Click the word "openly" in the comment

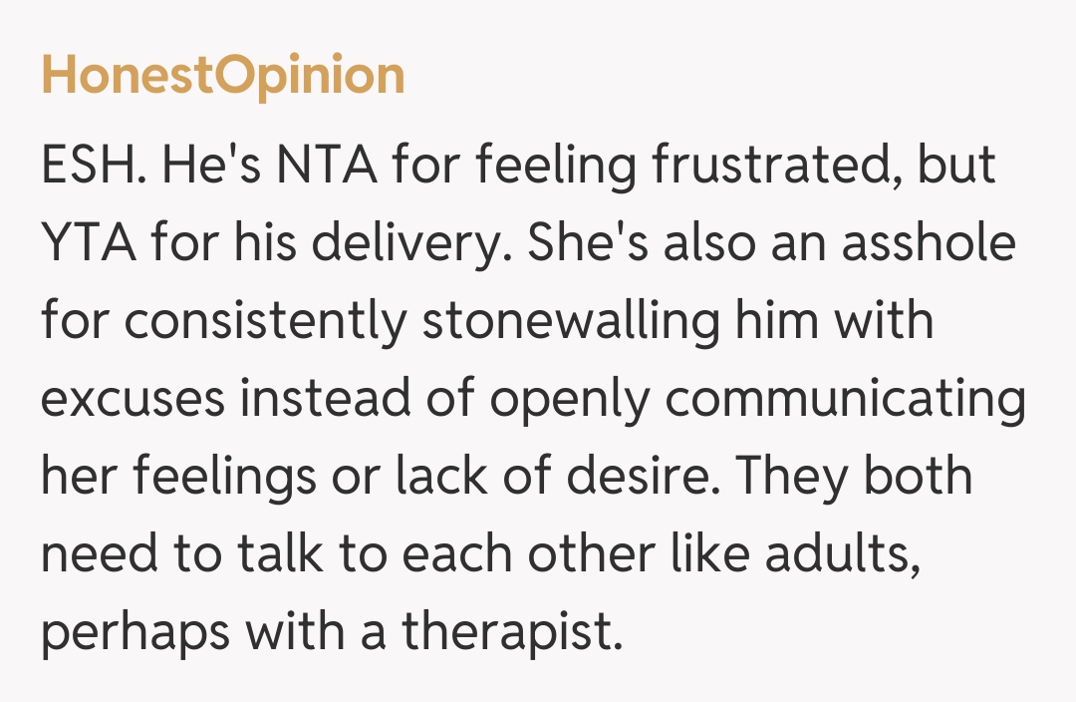point(570,401)
